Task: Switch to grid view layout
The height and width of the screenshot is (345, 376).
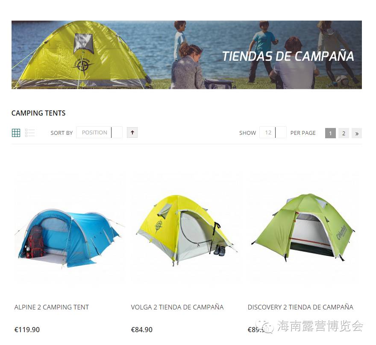Action: pos(16,133)
